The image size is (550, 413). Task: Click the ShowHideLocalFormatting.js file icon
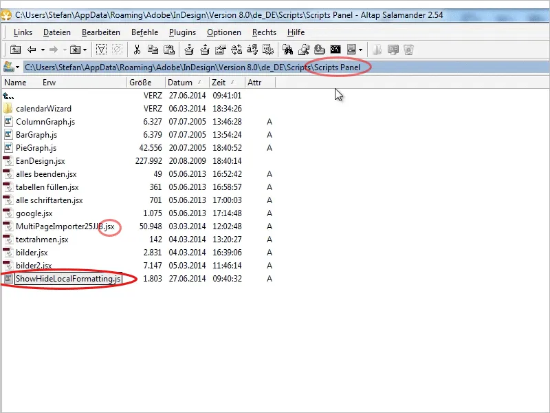pyautogui.click(x=8, y=279)
